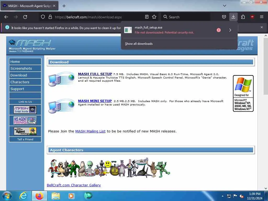Click the network tray icon

click(229, 196)
